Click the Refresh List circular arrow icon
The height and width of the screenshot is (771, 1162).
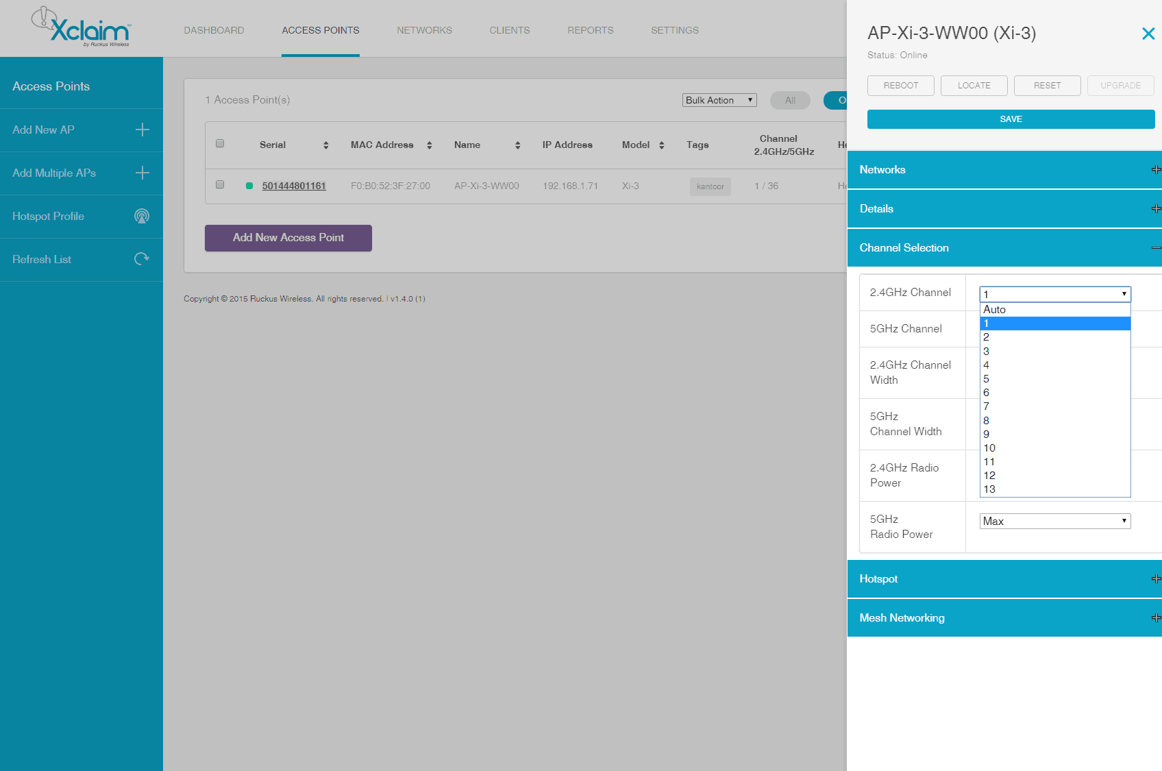click(x=142, y=259)
